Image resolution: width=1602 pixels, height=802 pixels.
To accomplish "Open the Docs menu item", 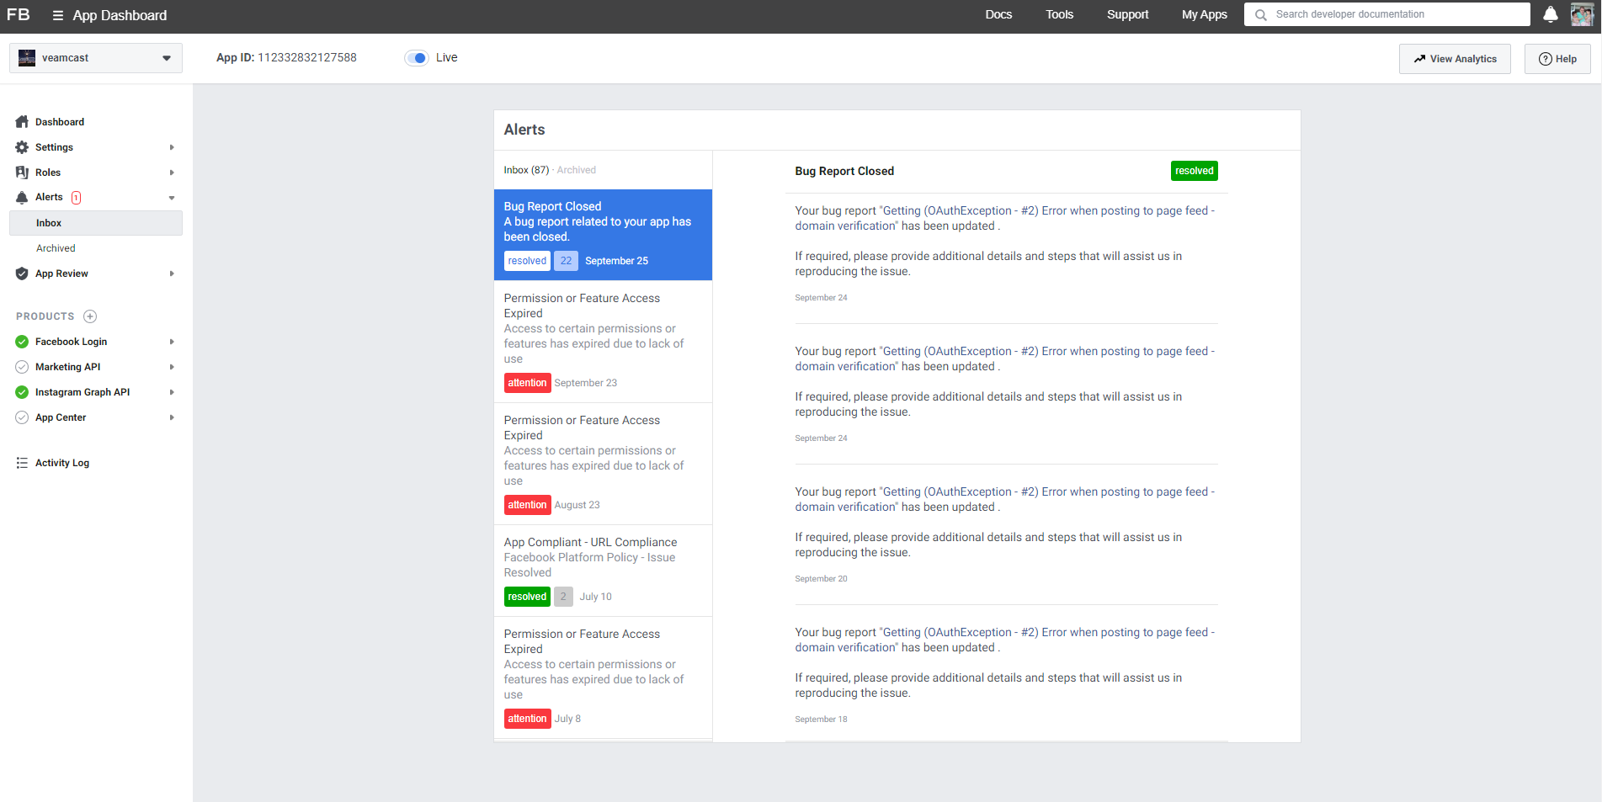I will [x=998, y=14].
